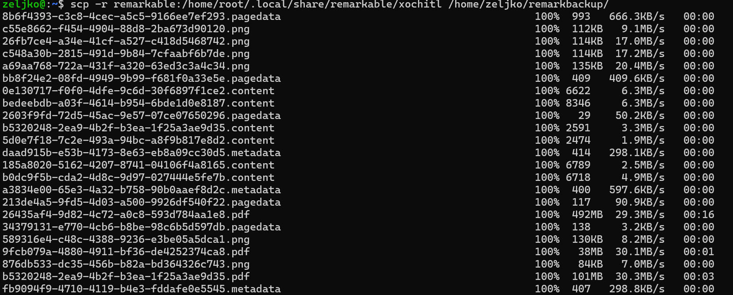The width and height of the screenshot is (733, 295).
Task: Click the 30.3MB/s transfer speed
Action: click(640, 277)
